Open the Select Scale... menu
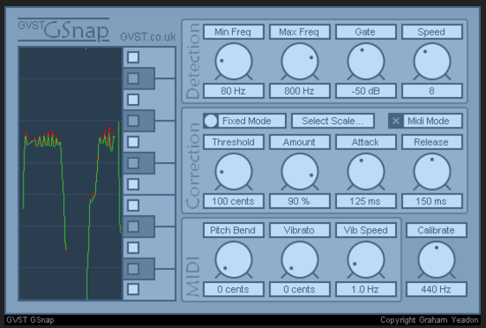 point(333,121)
